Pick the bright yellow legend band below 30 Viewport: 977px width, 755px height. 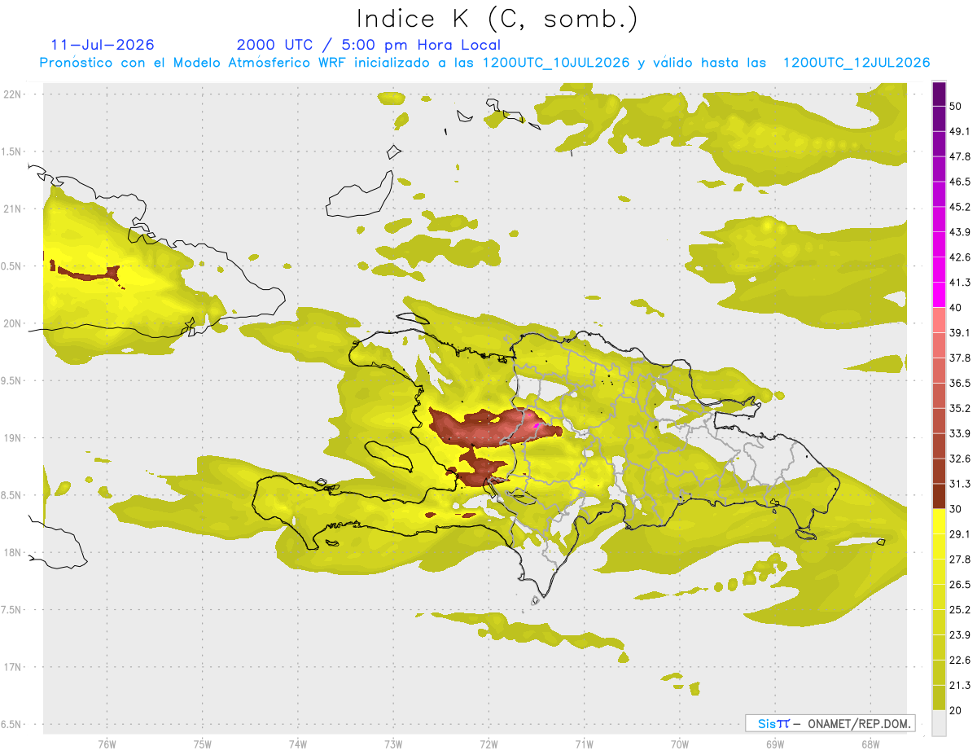point(939,521)
